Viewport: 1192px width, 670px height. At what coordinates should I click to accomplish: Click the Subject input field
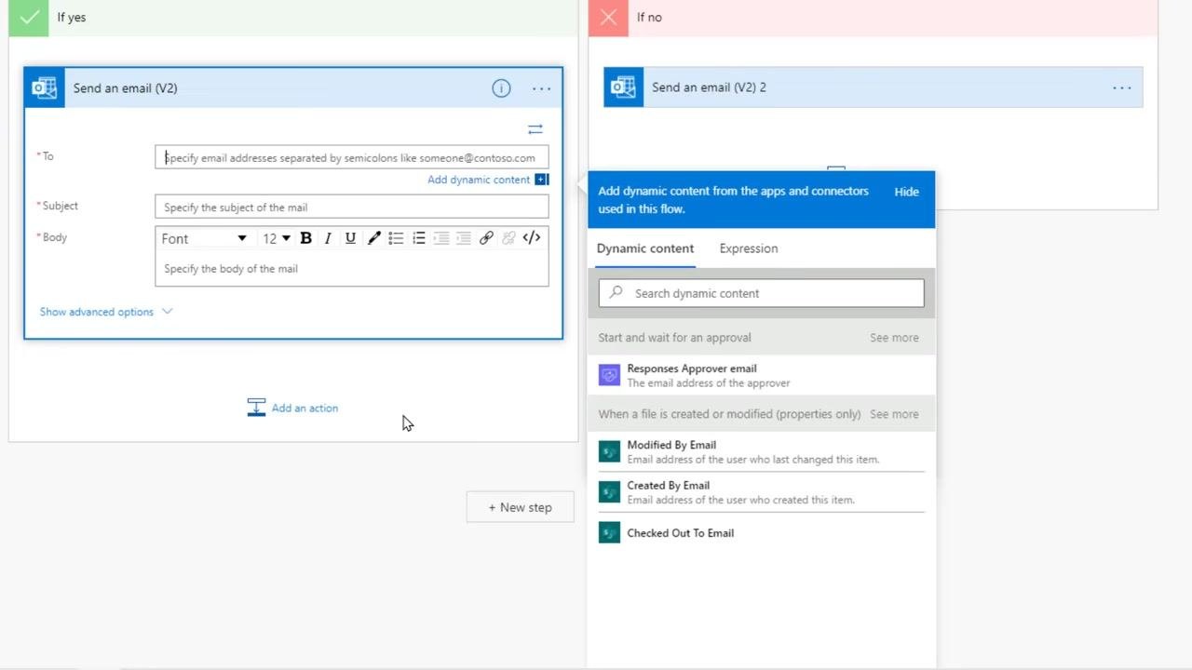point(352,207)
